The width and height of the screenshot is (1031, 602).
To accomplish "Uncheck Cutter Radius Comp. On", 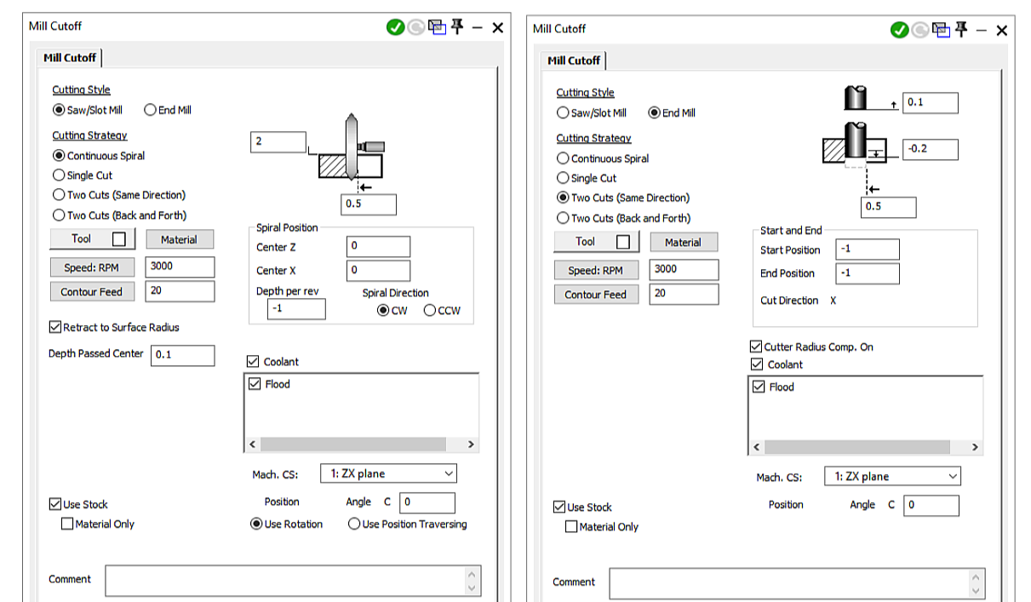I will point(811,347).
